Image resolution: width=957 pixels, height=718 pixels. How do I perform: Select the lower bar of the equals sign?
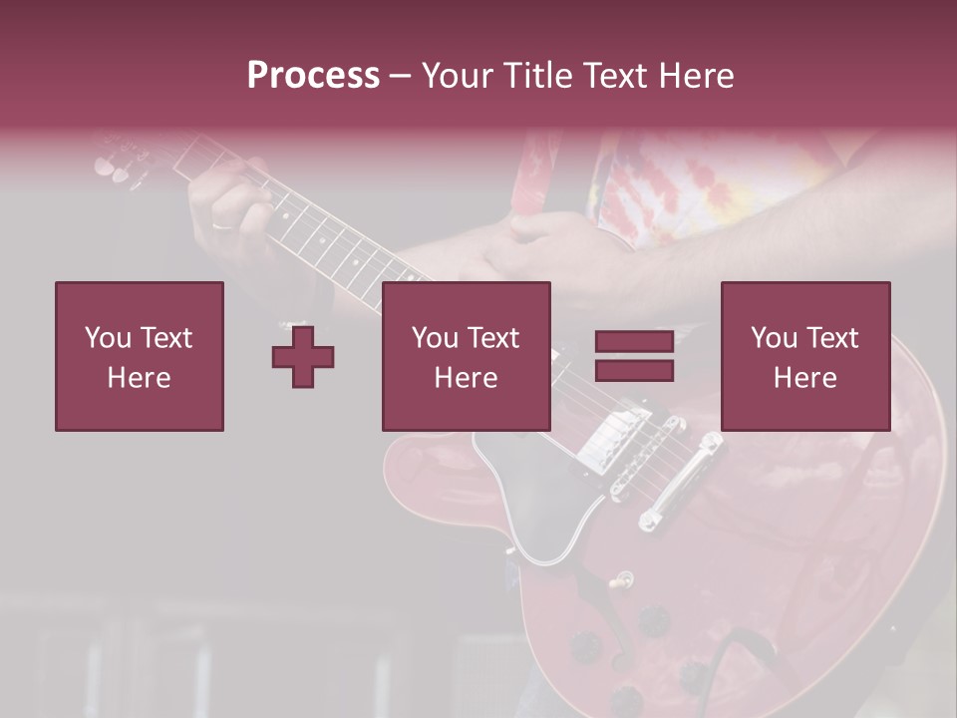[634, 371]
